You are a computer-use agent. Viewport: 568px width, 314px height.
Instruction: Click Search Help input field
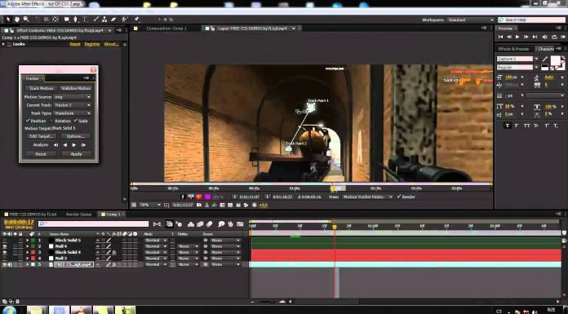pos(531,20)
